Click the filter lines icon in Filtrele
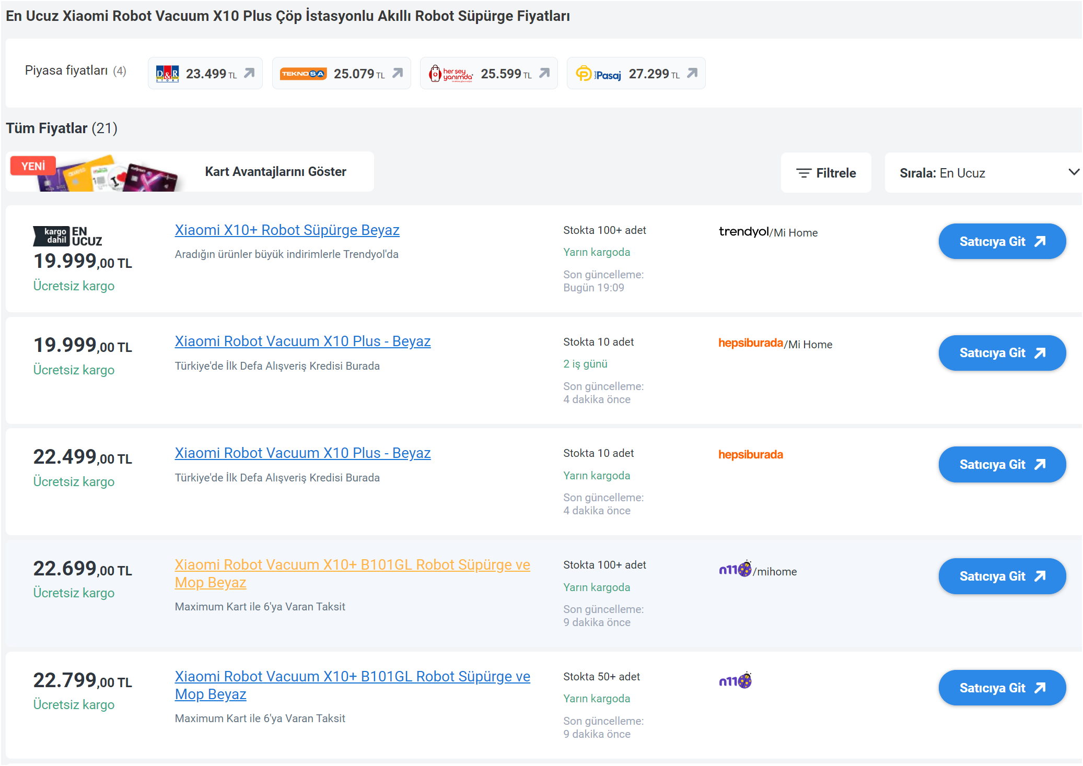Viewport: 1083px width, 766px height. [803, 173]
